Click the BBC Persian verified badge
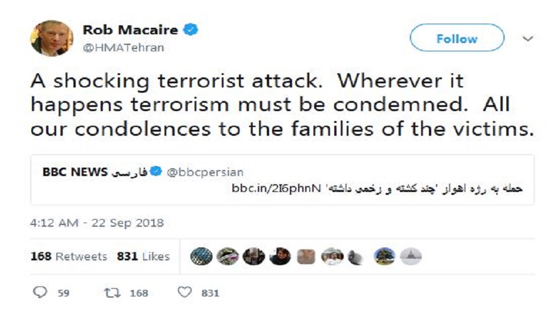Image resolution: width=559 pixels, height=310 pixels. coord(156,172)
